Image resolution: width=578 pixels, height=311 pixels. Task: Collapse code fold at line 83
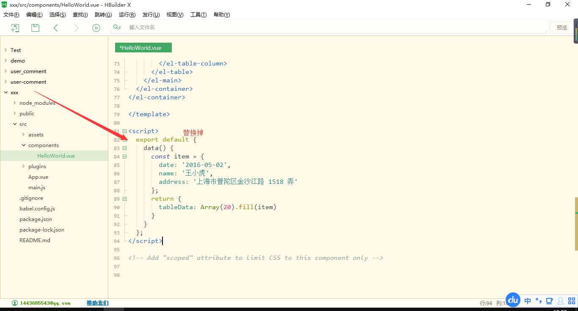pyautogui.click(x=124, y=148)
